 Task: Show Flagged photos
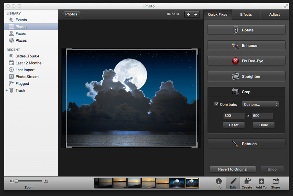22,84
